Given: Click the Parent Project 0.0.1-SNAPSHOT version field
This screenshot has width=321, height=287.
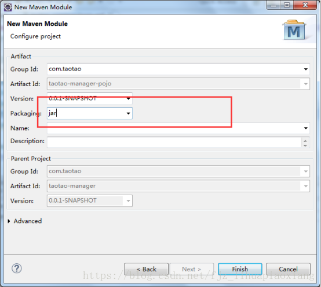Looking at the screenshot, I should coord(90,201).
